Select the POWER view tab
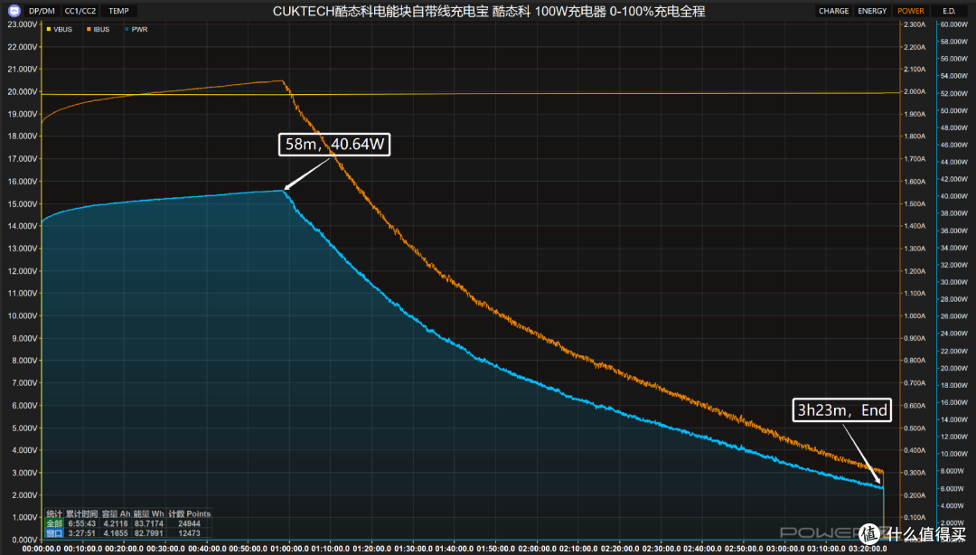This screenshot has height=555, width=976. coord(911,11)
